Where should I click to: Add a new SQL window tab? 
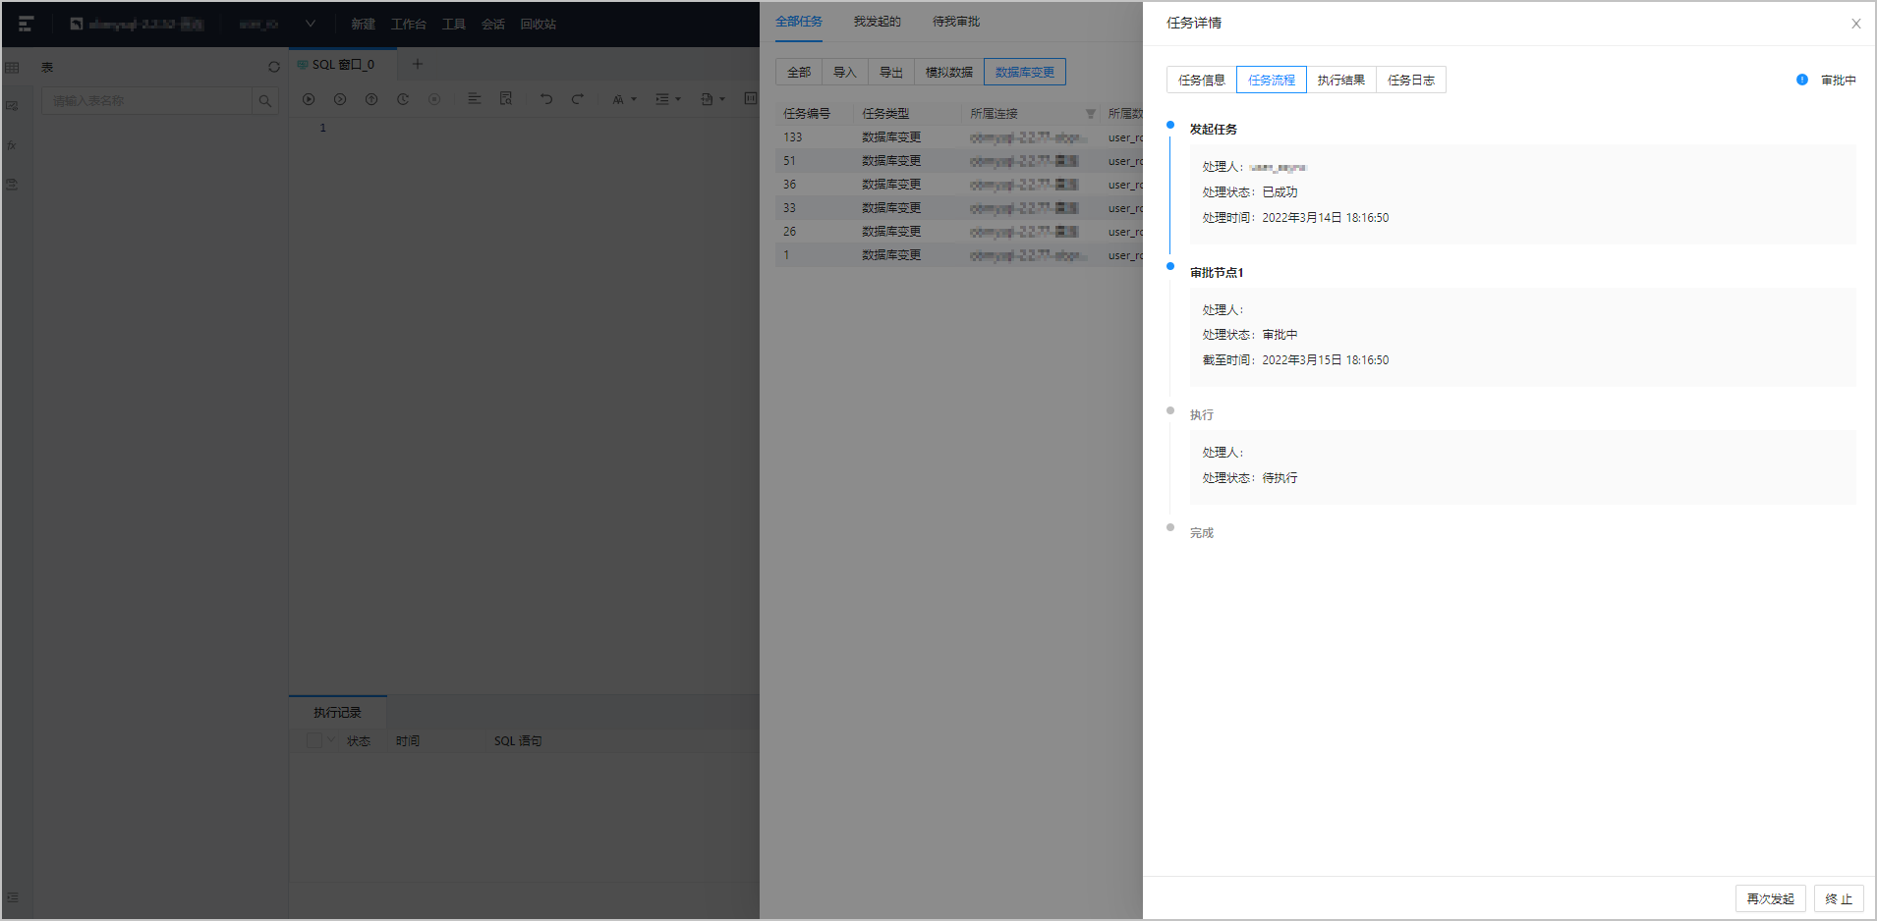click(417, 65)
